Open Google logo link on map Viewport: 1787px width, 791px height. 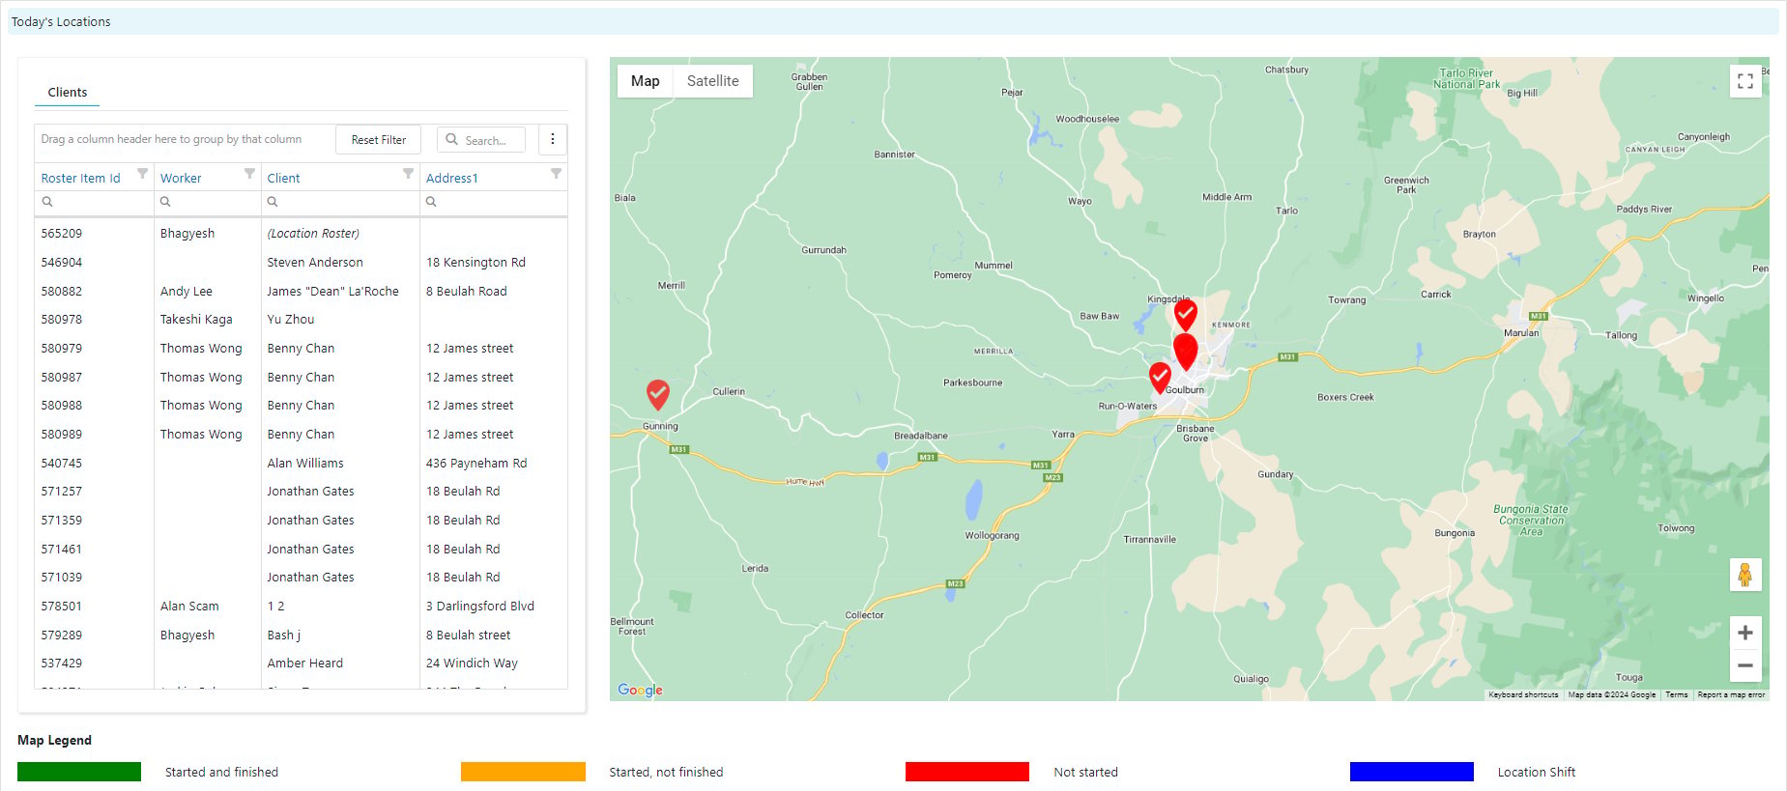point(640,690)
